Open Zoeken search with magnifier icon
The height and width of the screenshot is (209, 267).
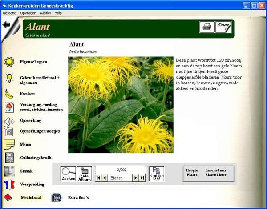pos(68,174)
